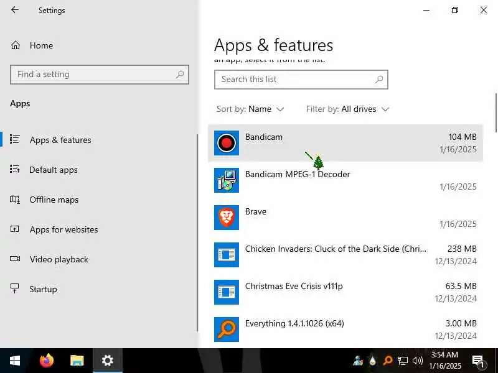Click the Settings gear taskbar button
This screenshot has height=373, width=498.
pos(107,361)
